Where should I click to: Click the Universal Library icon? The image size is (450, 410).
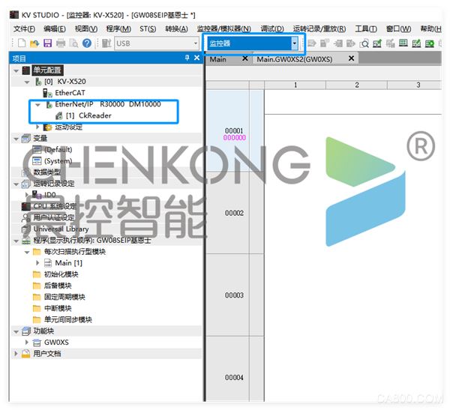(25, 229)
